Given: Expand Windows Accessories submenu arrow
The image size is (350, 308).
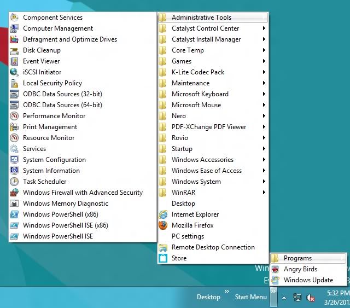Looking at the screenshot, I should click(x=264, y=160).
